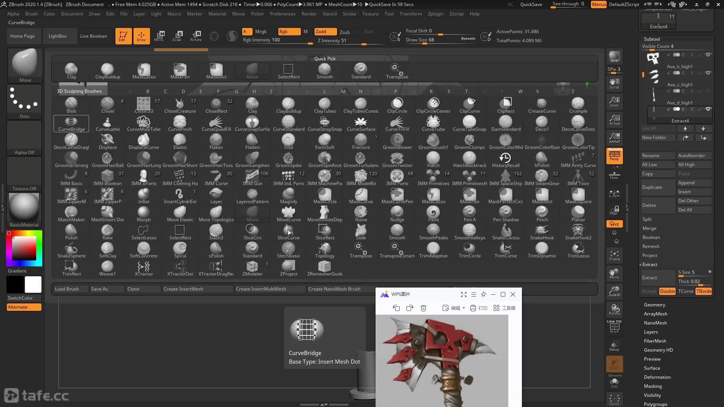This screenshot has height=407, width=724.
Task: Pick the HistoryRecall brush
Action: click(x=506, y=160)
